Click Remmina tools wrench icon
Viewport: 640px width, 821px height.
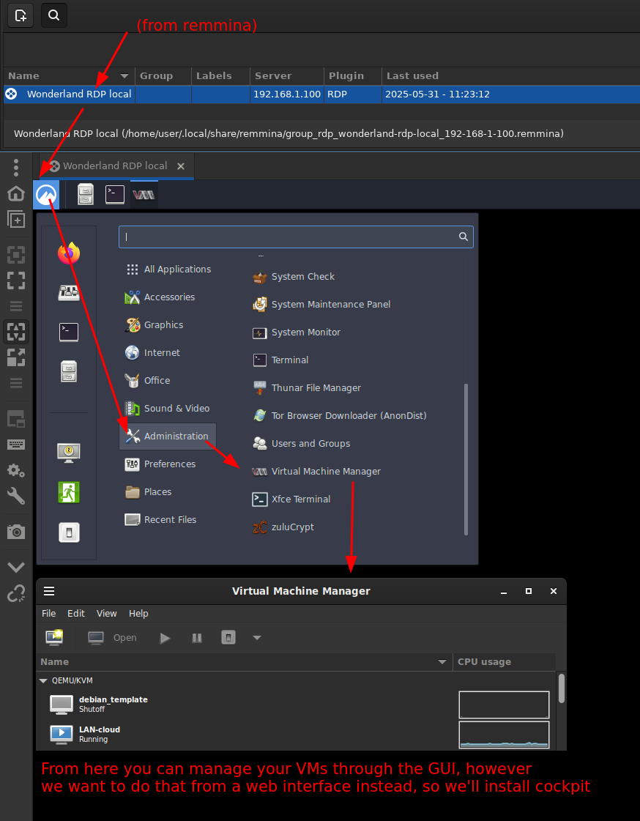click(x=16, y=496)
